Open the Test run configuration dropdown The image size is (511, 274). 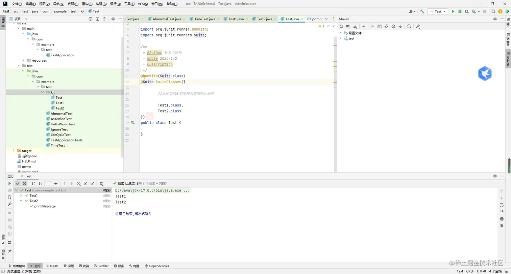pyautogui.click(x=438, y=11)
